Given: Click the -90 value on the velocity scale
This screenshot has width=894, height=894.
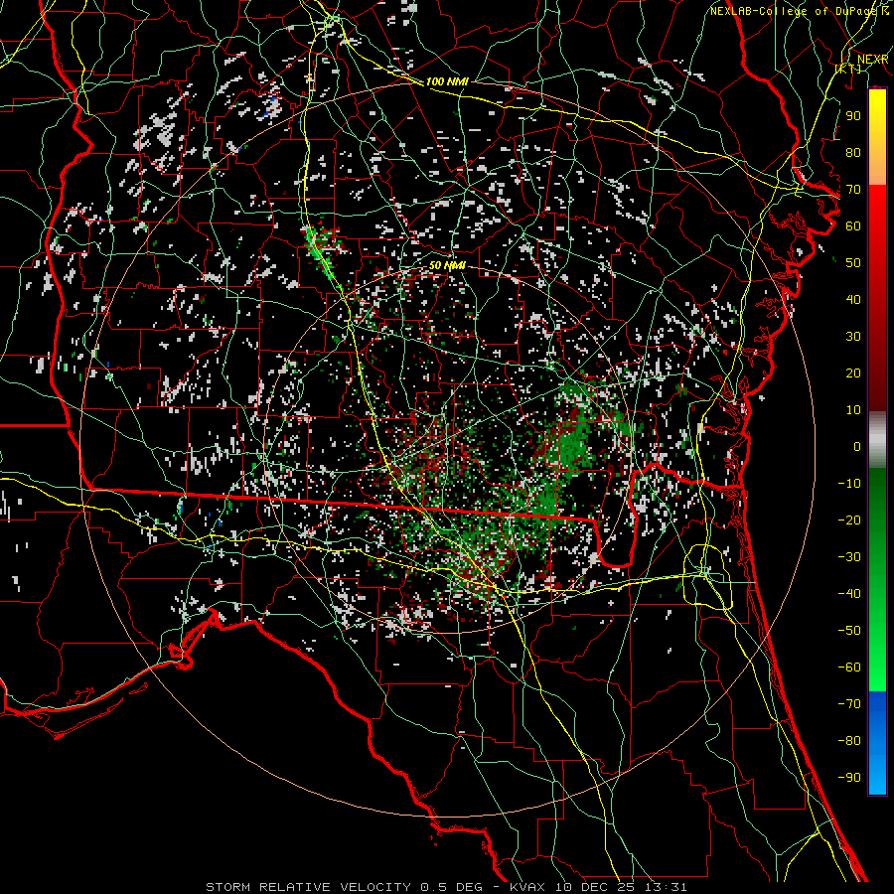Looking at the screenshot, I should point(849,777).
